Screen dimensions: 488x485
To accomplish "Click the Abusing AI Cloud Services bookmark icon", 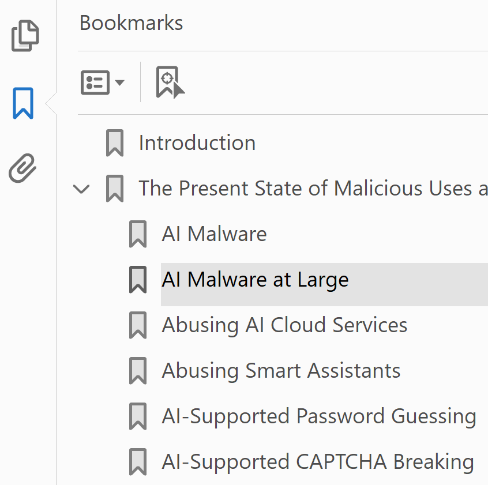I will click(138, 325).
